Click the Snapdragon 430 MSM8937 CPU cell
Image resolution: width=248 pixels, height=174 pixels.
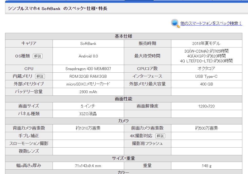pyautogui.click(x=88, y=69)
